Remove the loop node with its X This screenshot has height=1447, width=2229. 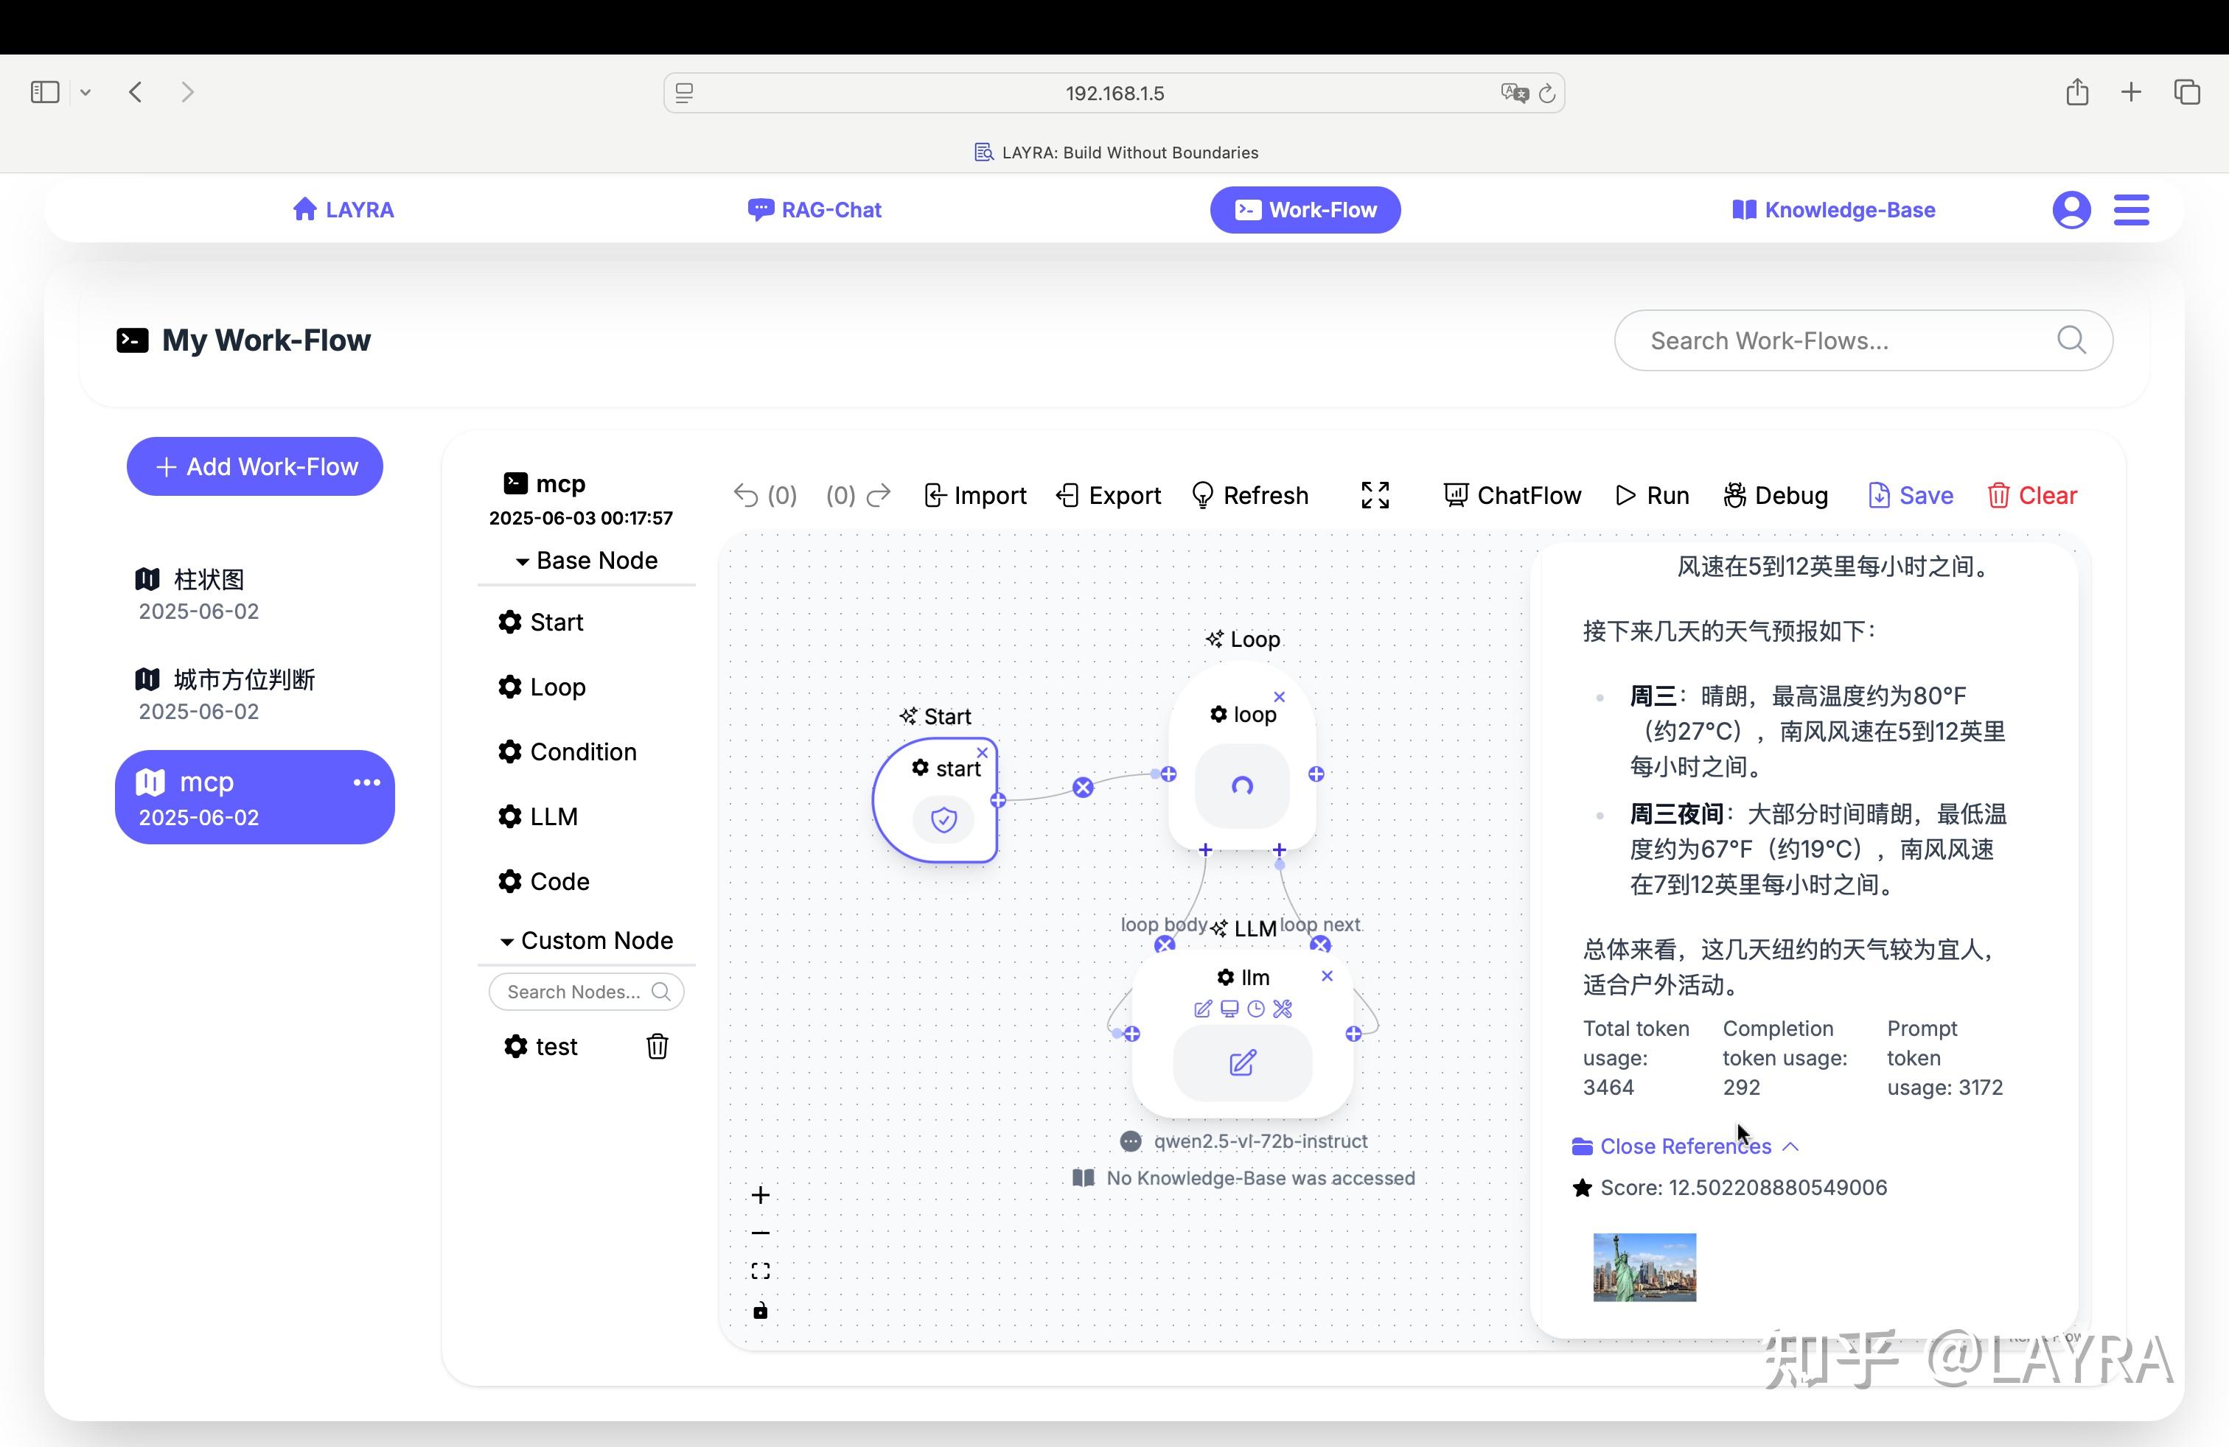point(1280,697)
